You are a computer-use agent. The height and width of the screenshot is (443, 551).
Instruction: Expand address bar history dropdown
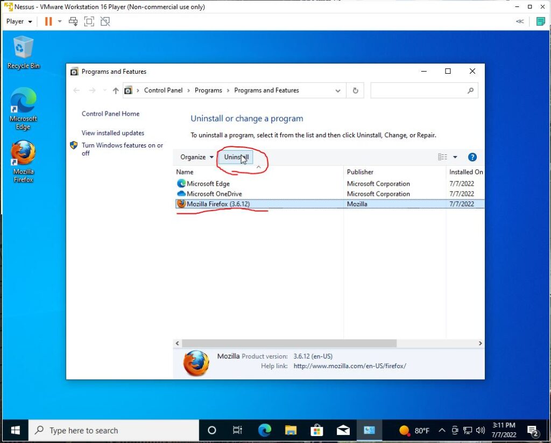[338, 91]
